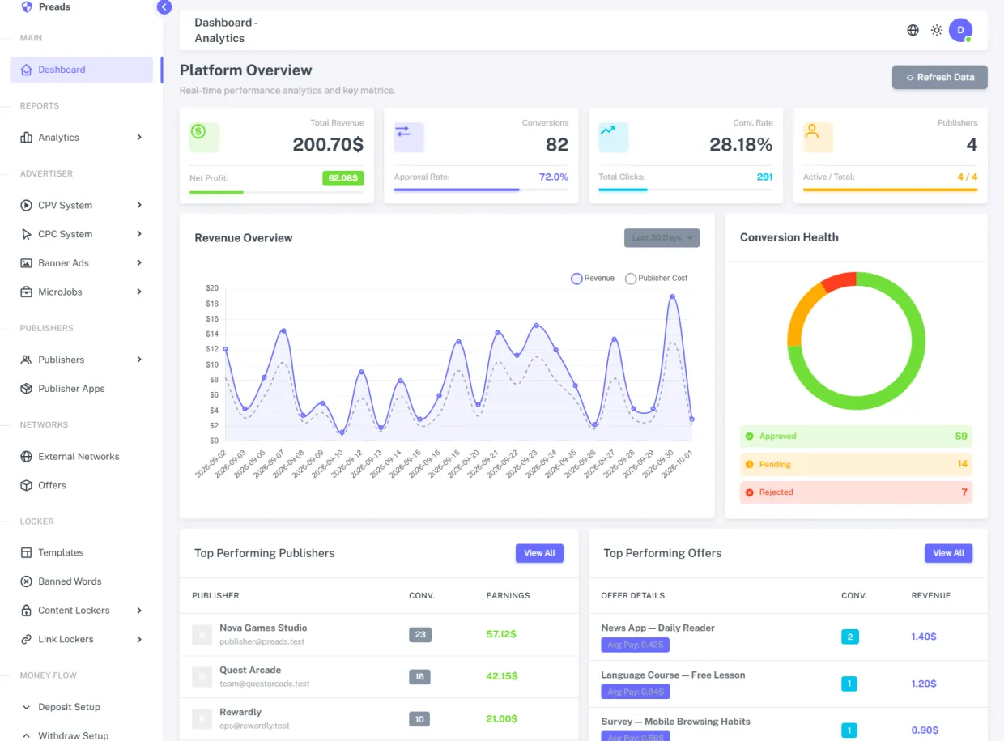Image resolution: width=1004 pixels, height=741 pixels.
Task: Expand the Content Lockers submenu chevron
Action: click(x=139, y=611)
